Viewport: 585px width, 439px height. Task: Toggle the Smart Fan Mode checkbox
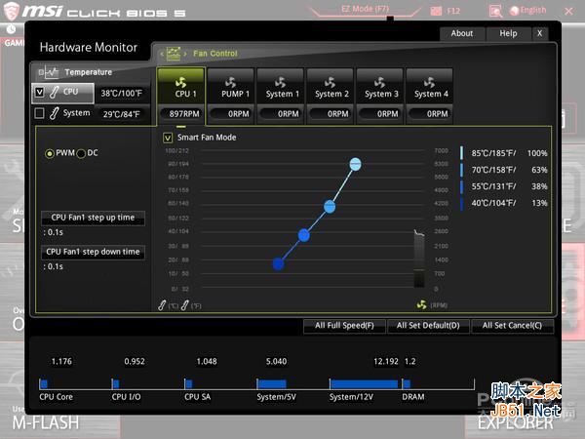pyautogui.click(x=168, y=138)
